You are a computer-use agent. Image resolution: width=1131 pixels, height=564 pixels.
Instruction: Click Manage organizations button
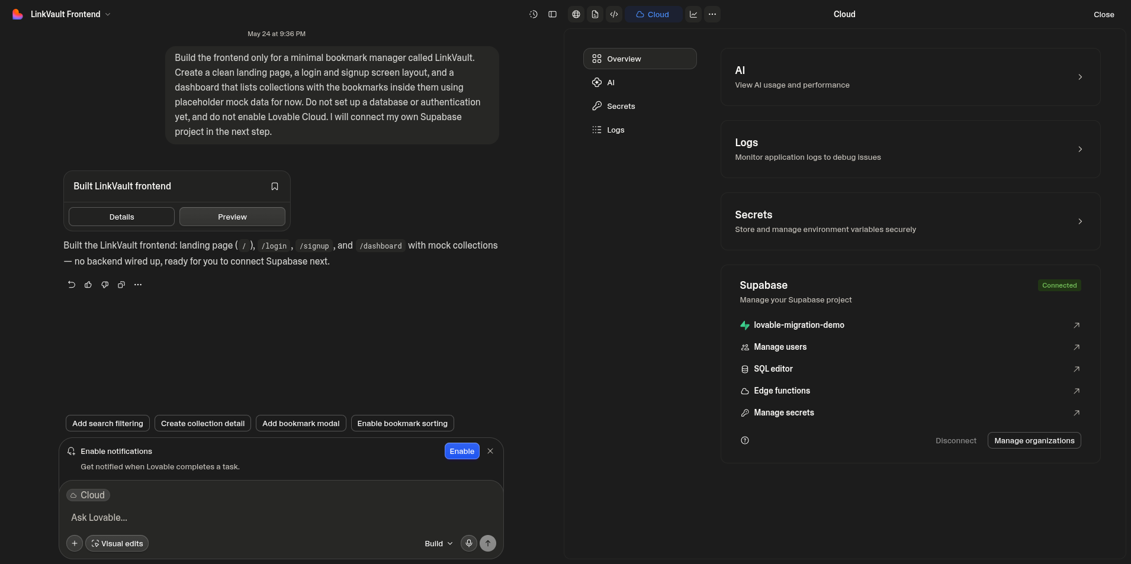1034,440
